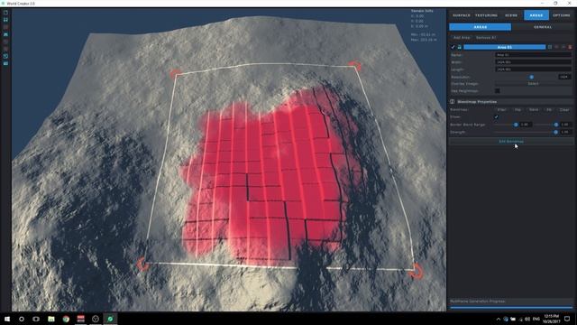Toggle the Has Neighbours checkbox
This screenshot has height=325, width=577.
click(497, 90)
